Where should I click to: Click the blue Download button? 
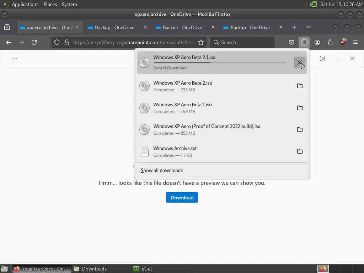pos(182,197)
